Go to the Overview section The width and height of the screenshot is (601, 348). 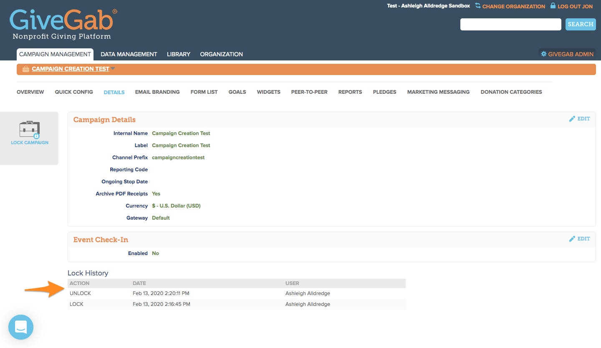coord(30,92)
